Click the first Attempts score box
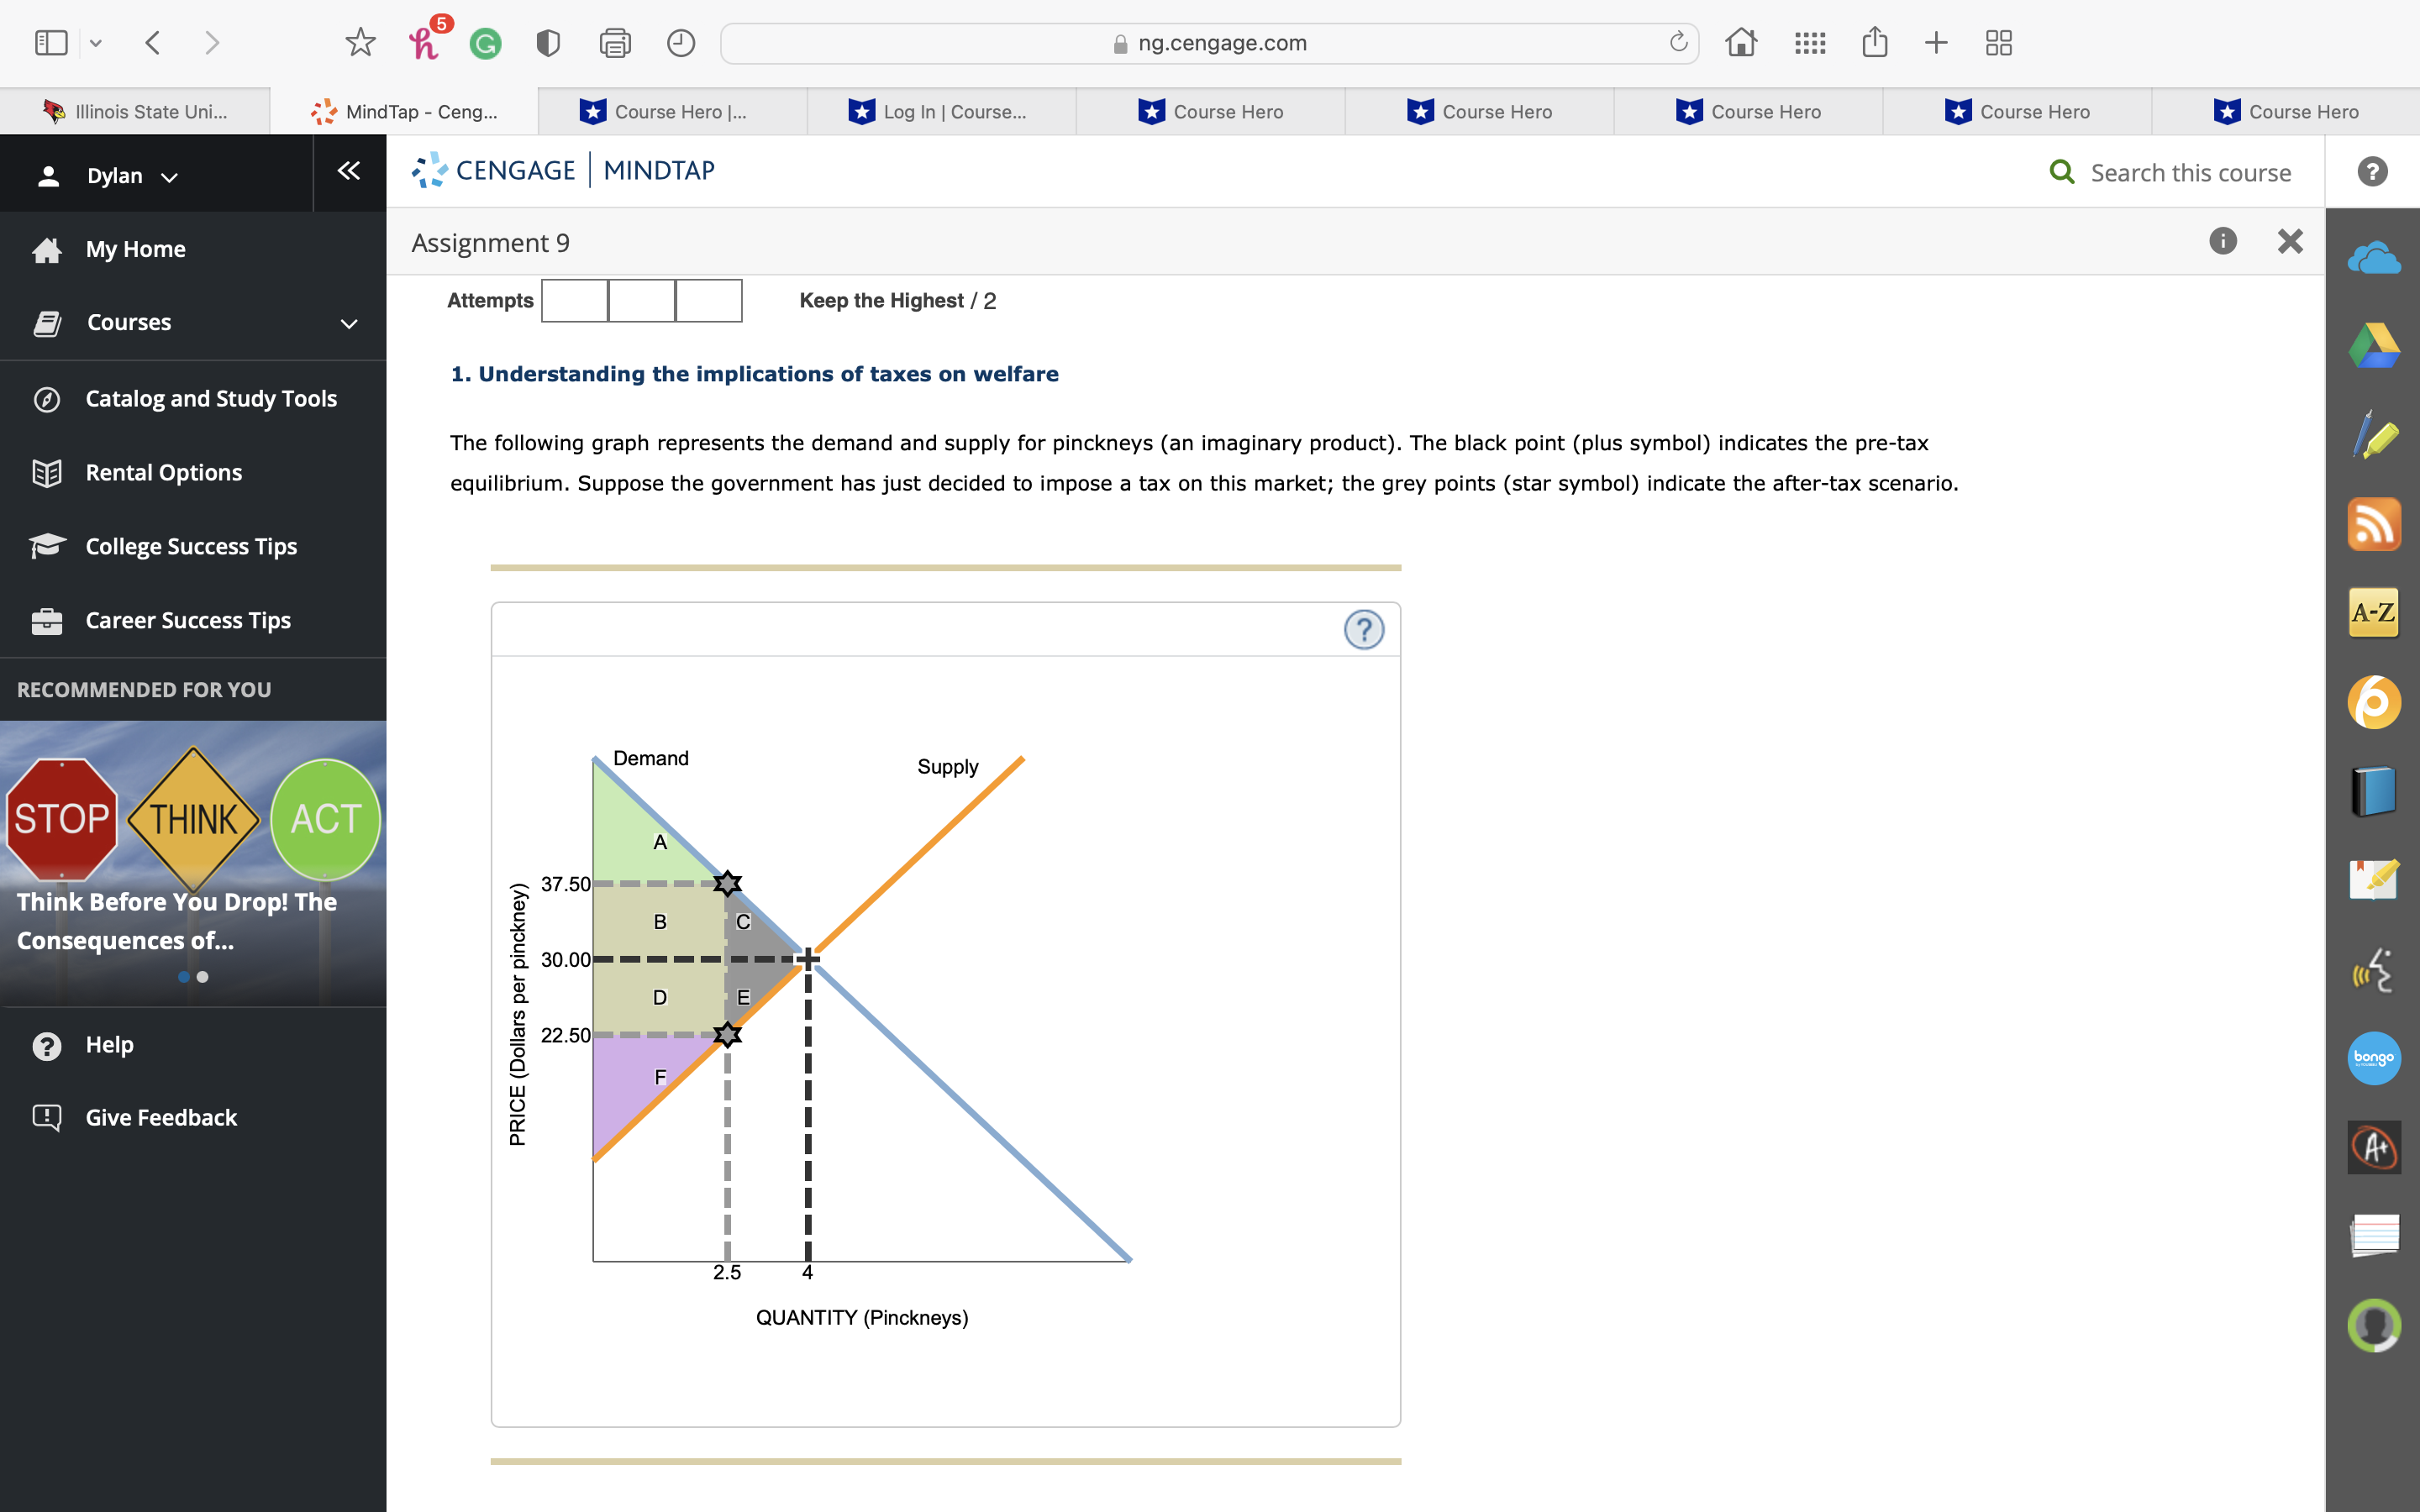The width and height of the screenshot is (2420, 1512). pyautogui.click(x=574, y=301)
